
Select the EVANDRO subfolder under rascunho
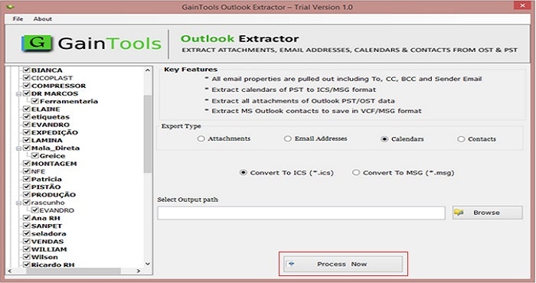click(57, 210)
